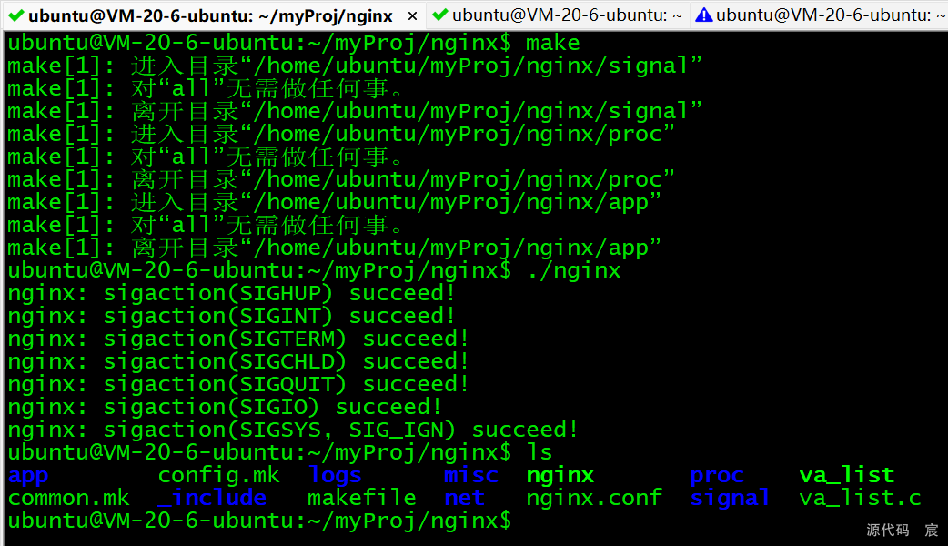948x546 pixels.
Task: Open the second ubuntu@VM-20-6-ubuntu tab
Action: pyautogui.click(x=558, y=15)
